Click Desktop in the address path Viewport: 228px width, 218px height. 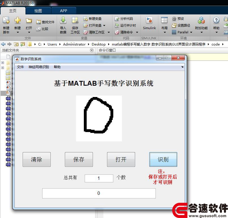(99, 44)
